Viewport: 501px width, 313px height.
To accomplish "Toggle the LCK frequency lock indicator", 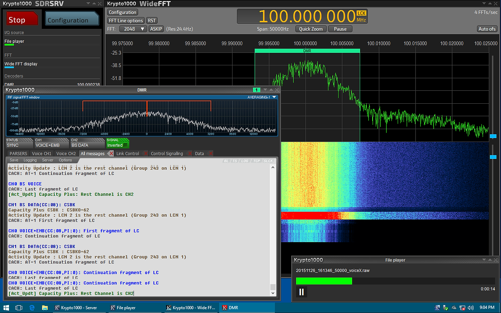I will pos(361,13).
